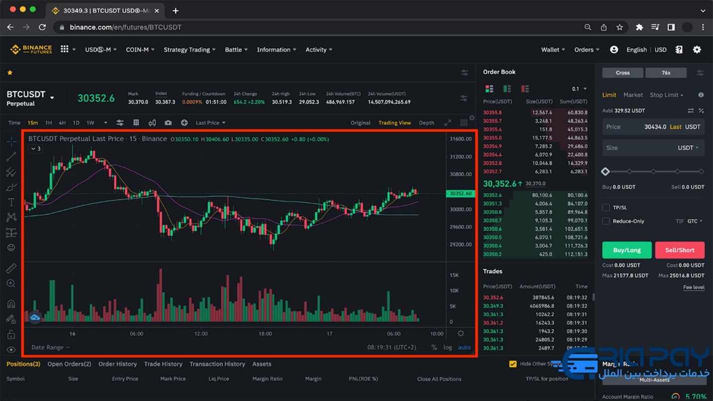Select the Market order tab
Viewport: 713px width, 401px height.
(633, 95)
